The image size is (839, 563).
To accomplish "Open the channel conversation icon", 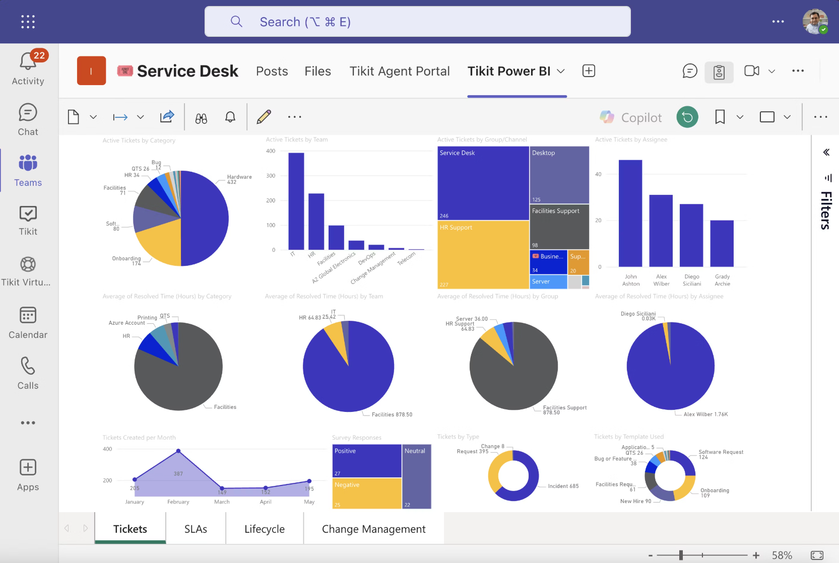I will tap(690, 72).
